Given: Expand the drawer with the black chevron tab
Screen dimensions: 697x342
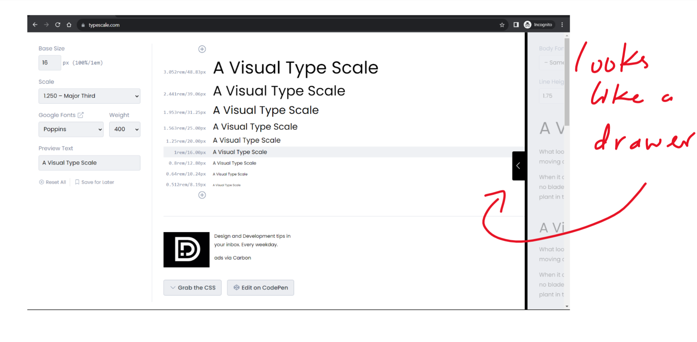Looking at the screenshot, I should coord(518,166).
